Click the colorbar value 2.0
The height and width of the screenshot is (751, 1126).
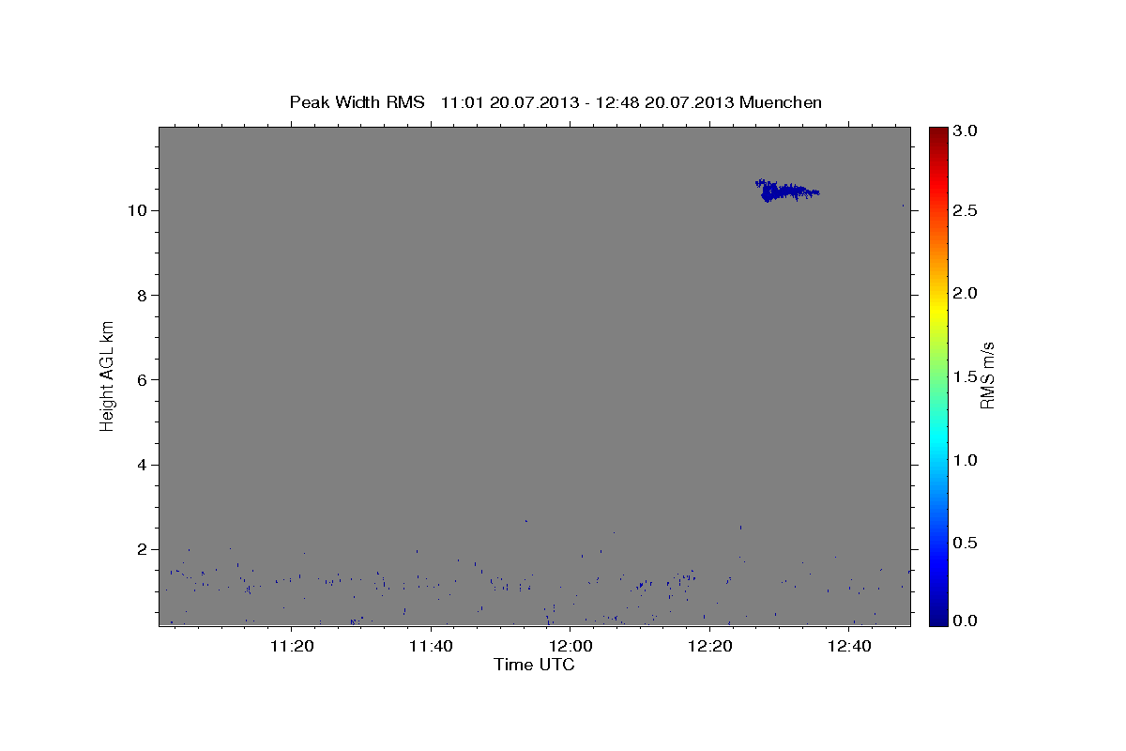[x=966, y=294]
